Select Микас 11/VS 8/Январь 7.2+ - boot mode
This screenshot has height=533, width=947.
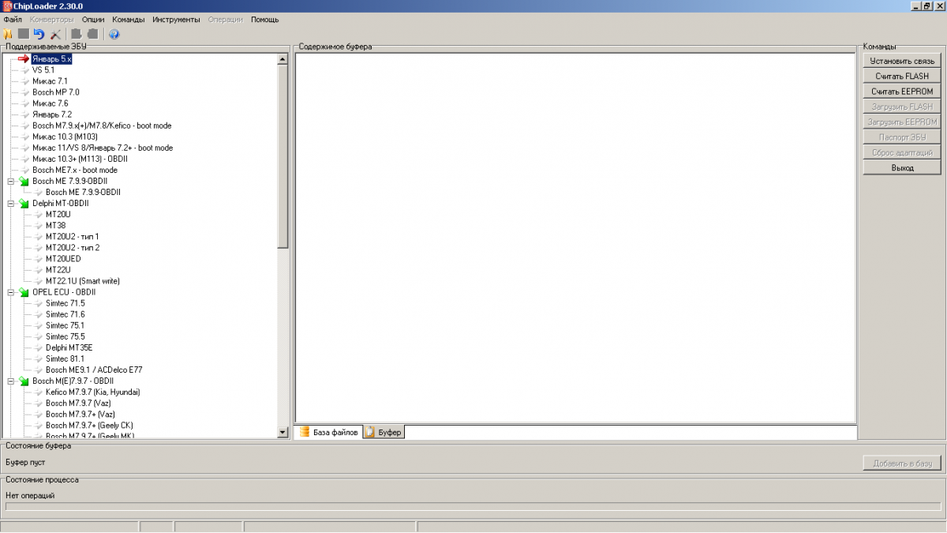pyautogui.click(x=103, y=148)
